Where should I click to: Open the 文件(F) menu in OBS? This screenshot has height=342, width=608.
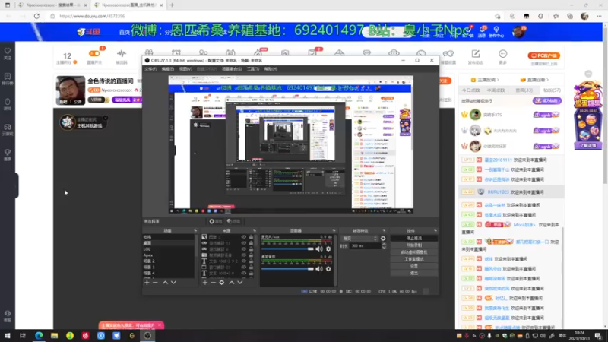click(150, 69)
